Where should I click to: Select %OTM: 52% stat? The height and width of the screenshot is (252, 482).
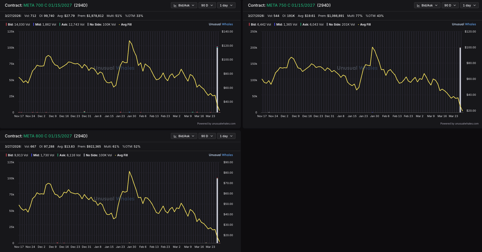point(131,146)
